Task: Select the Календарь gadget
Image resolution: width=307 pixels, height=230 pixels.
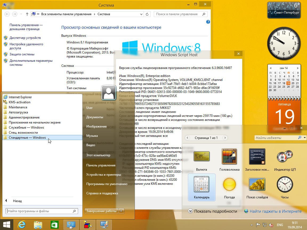Action: (x=202, y=187)
